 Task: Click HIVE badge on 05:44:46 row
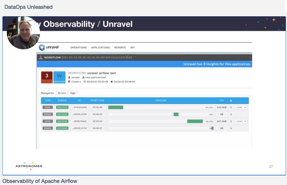[x=48, y=121]
